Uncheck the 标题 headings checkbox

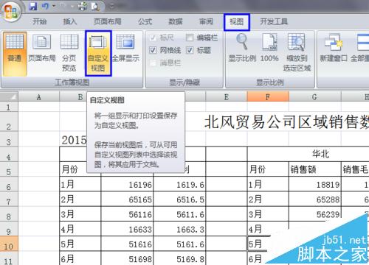[x=190, y=50]
